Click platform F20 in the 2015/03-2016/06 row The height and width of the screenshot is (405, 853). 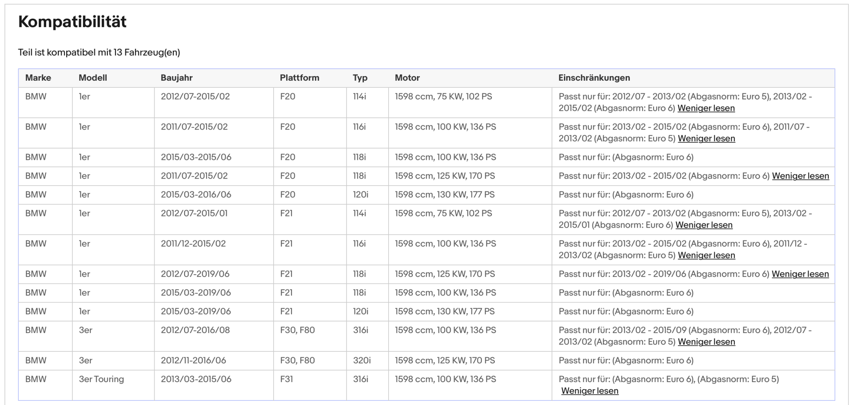coord(288,195)
